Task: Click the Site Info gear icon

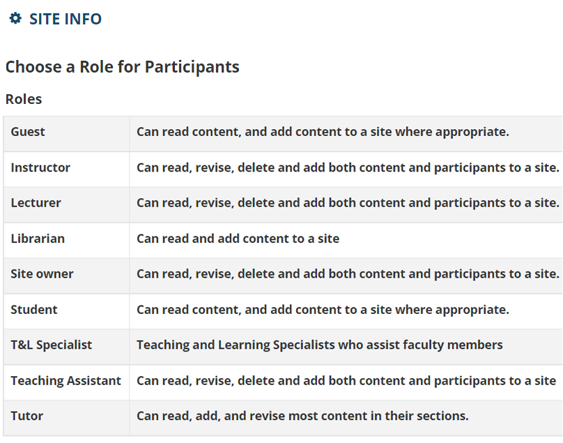Action: pos(15,18)
